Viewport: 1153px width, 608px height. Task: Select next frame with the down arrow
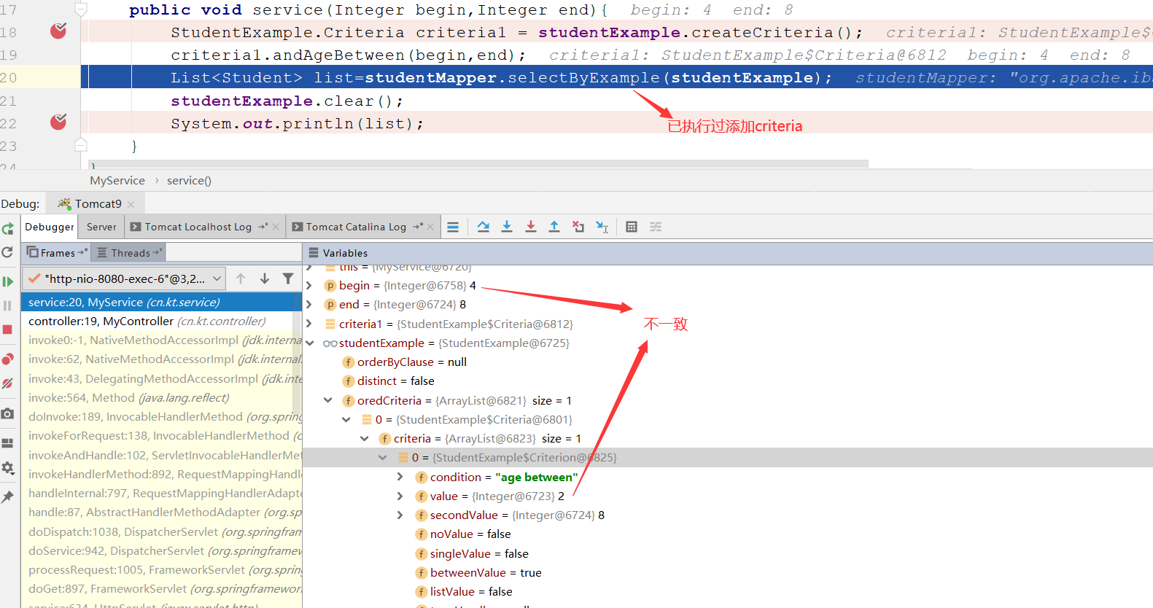point(265,278)
